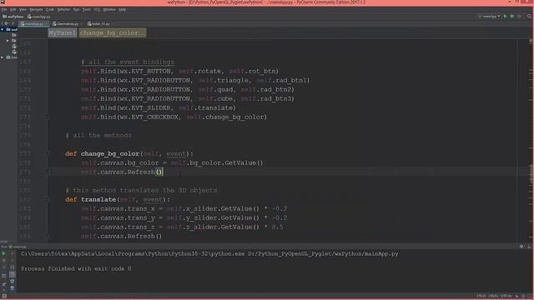Click the project panel settings gear icon
Screen dimensions: 534x300
tap(6, 24)
